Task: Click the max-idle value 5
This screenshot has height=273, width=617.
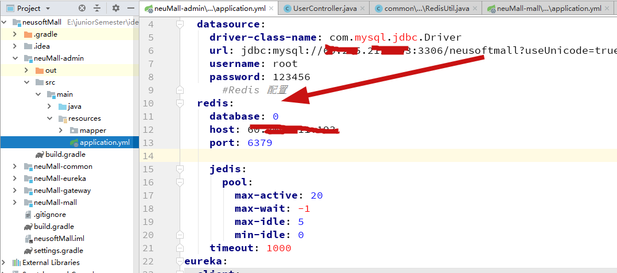Action: tap(301, 222)
